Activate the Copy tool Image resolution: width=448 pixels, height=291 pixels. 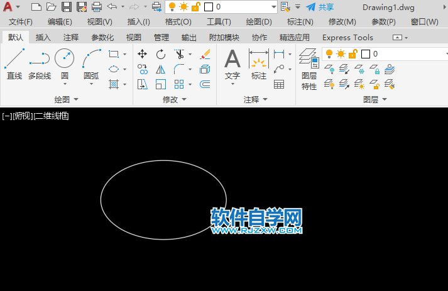coord(142,69)
